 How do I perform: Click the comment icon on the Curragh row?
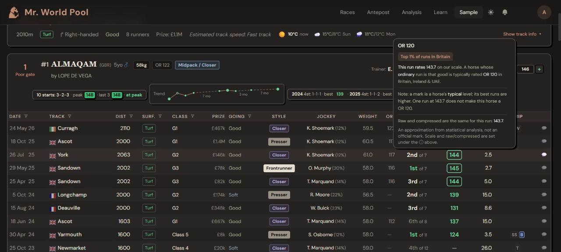544,128
